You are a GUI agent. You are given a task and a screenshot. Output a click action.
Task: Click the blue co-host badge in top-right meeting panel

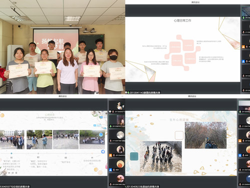click(x=243, y=61)
